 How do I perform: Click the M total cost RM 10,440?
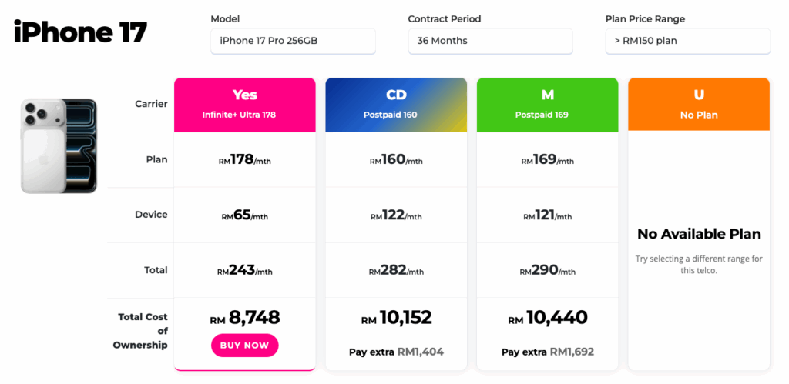(x=547, y=318)
